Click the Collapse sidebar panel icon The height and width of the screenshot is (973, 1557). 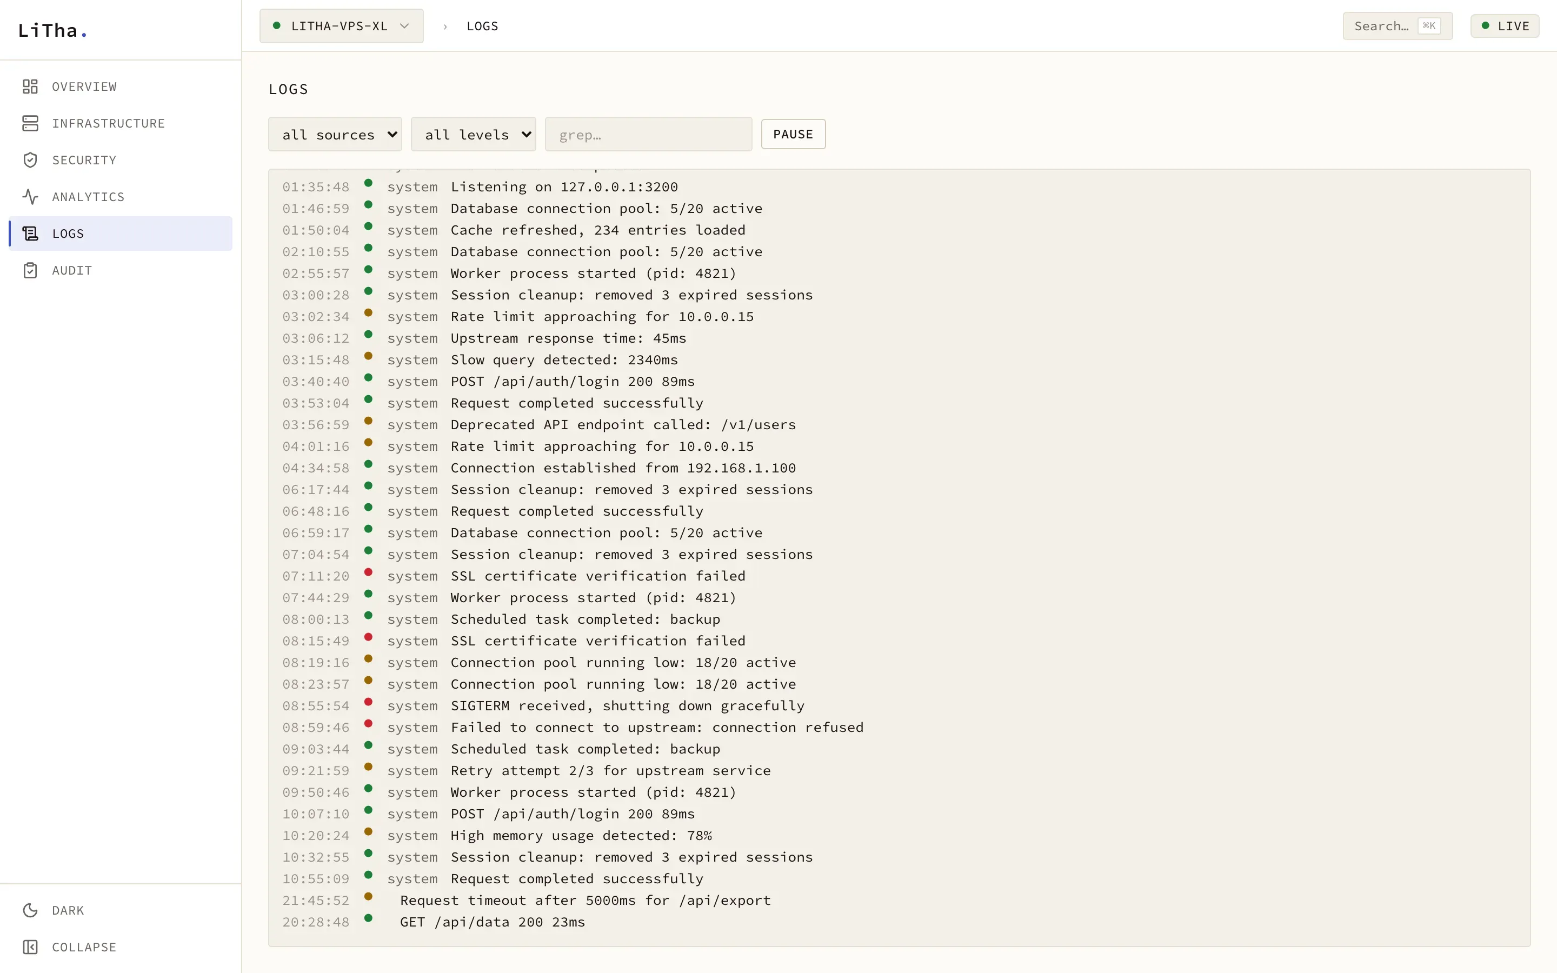tap(30, 947)
